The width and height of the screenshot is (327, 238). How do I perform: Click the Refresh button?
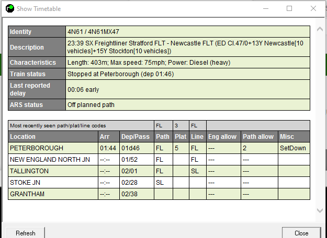(x=26, y=233)
